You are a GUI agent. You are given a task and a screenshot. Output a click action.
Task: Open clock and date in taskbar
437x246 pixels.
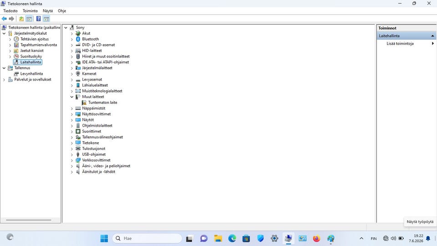(416, 238)
